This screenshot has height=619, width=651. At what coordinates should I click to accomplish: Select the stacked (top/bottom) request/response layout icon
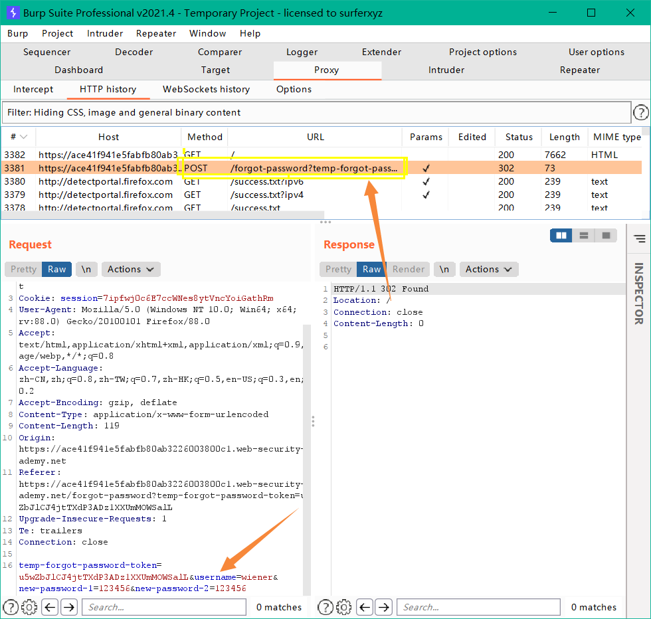click(583, 235)
